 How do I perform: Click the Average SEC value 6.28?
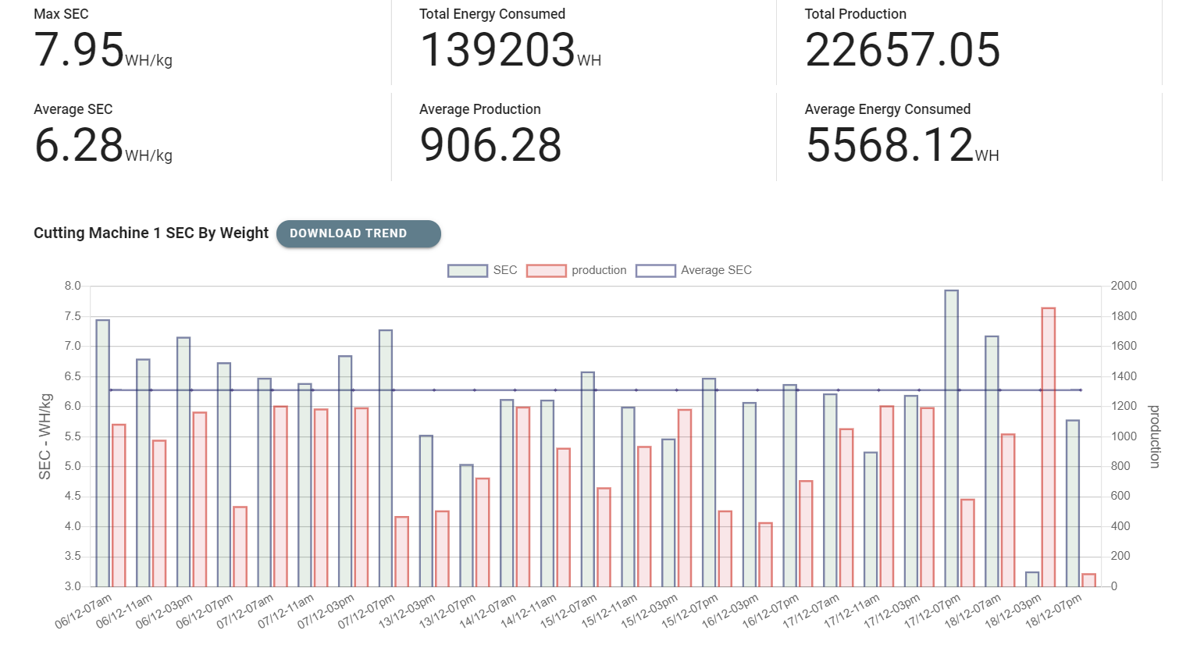pyautogui.click(x=79, y=145)
